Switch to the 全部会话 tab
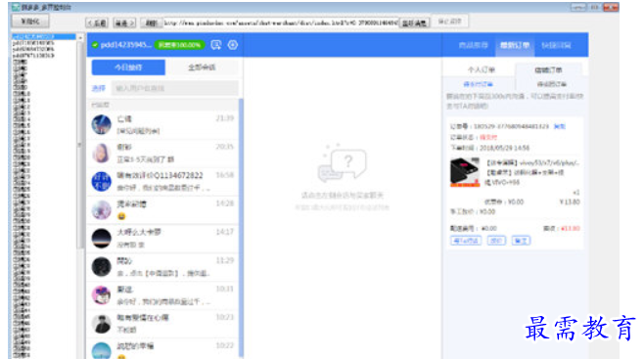644x359 pixels. (x=202, y=67)
